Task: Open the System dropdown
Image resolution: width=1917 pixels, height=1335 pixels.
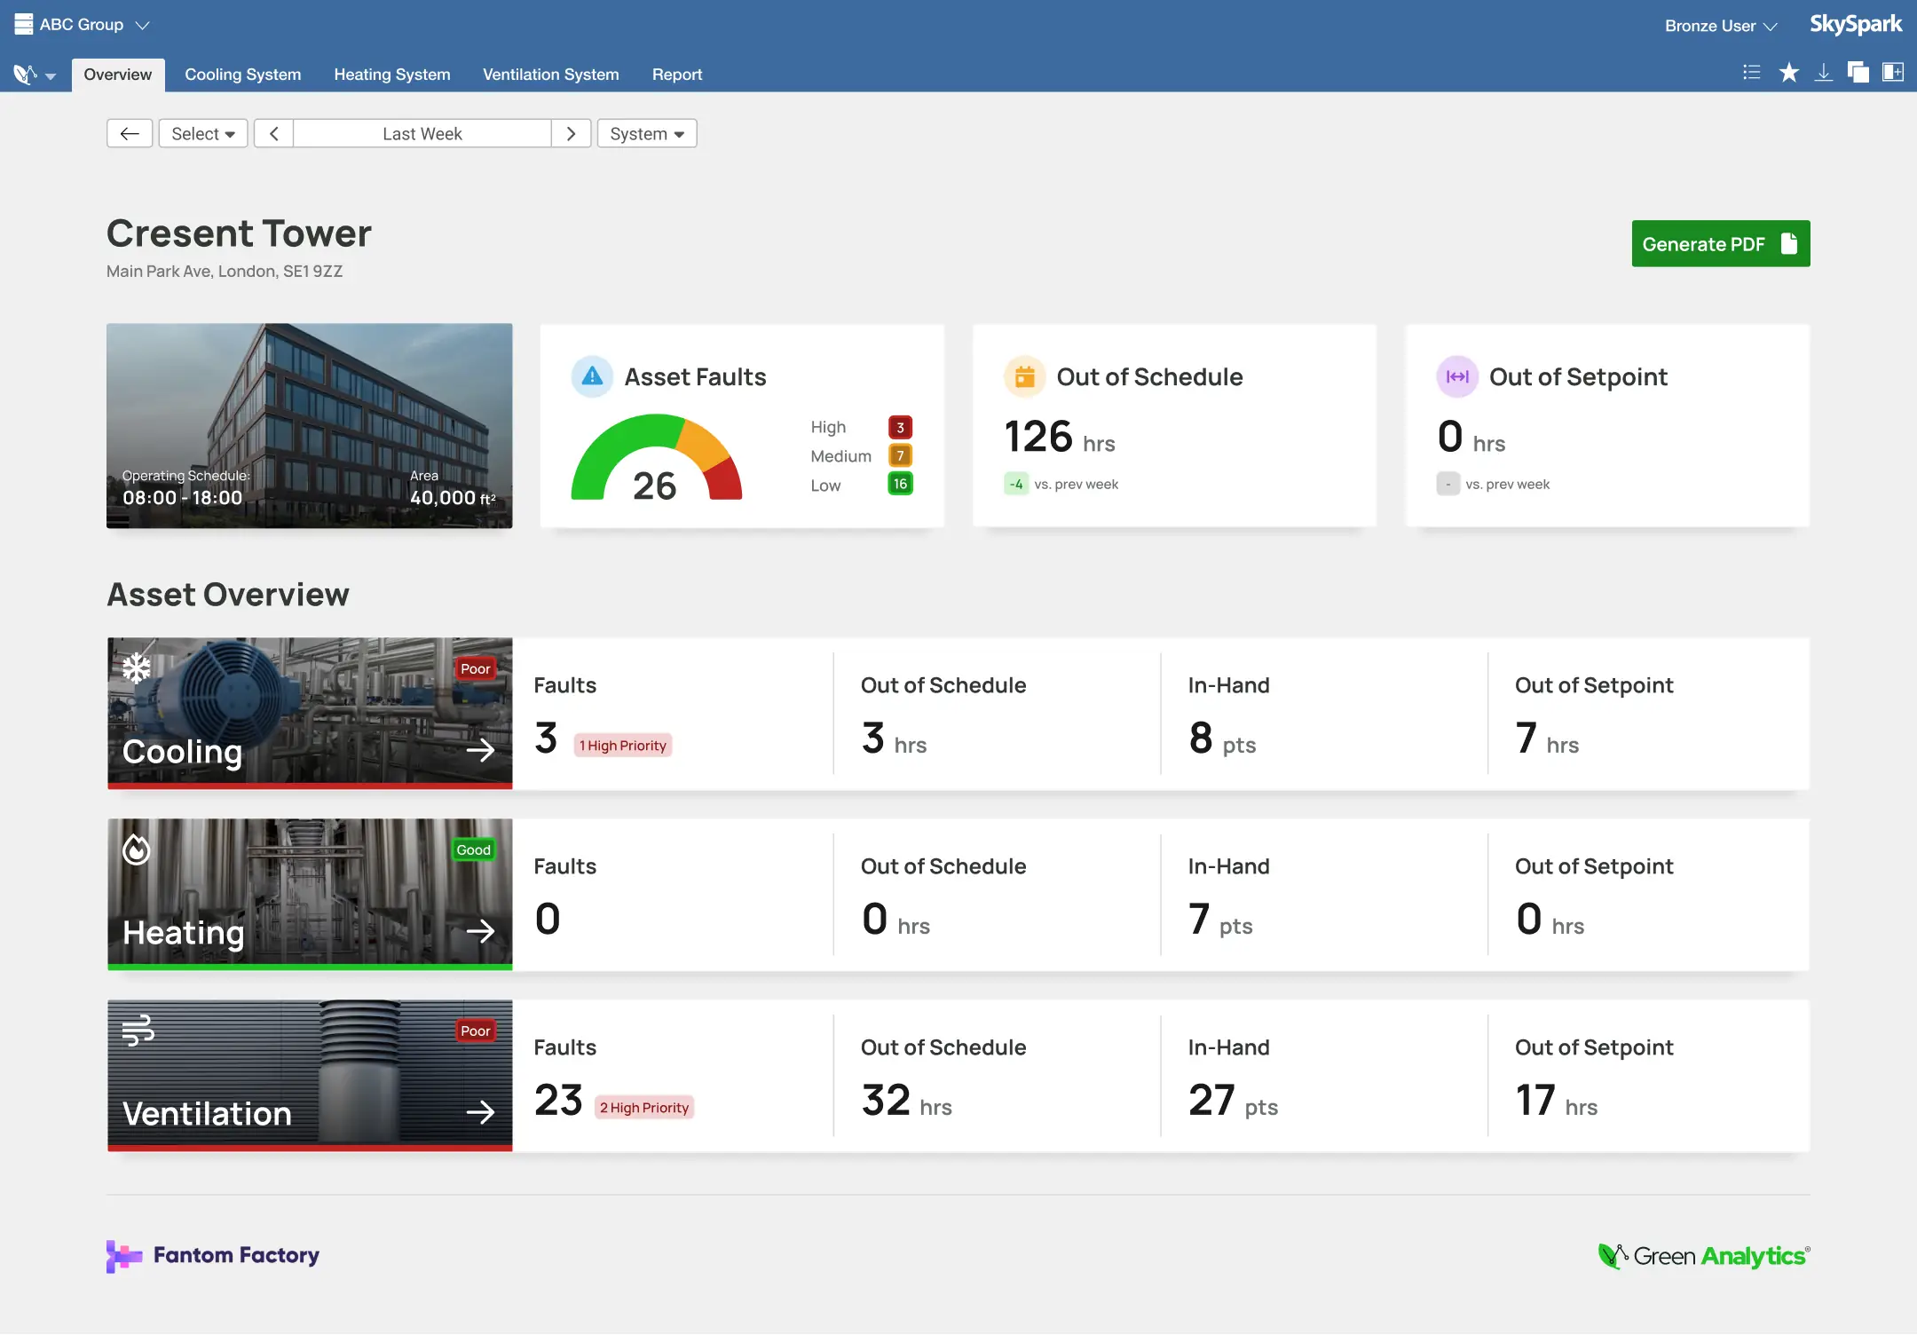Action: pos(646,133)
